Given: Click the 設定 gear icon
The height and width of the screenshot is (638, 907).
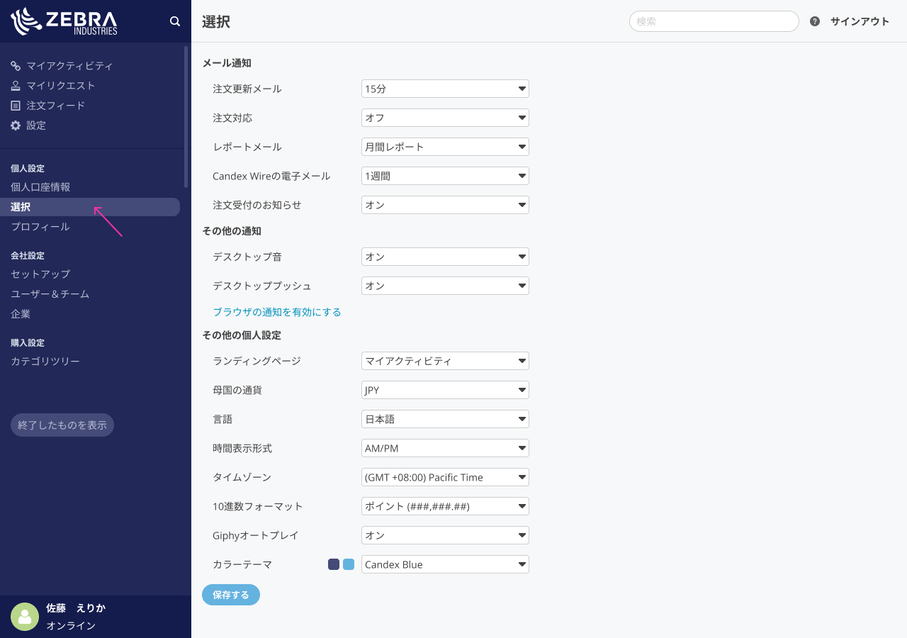Looking at the screenshot, I should click(16, 125).
